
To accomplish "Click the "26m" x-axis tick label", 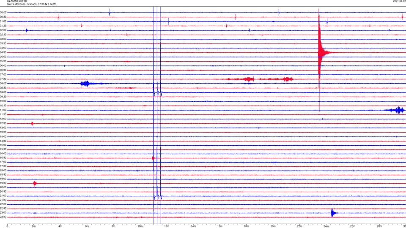I will (353, 226).
